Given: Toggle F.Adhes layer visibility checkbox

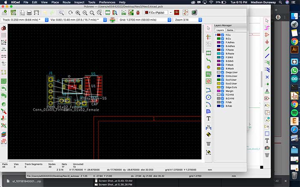Looking at the screenshot, I should tap(222, 42).
